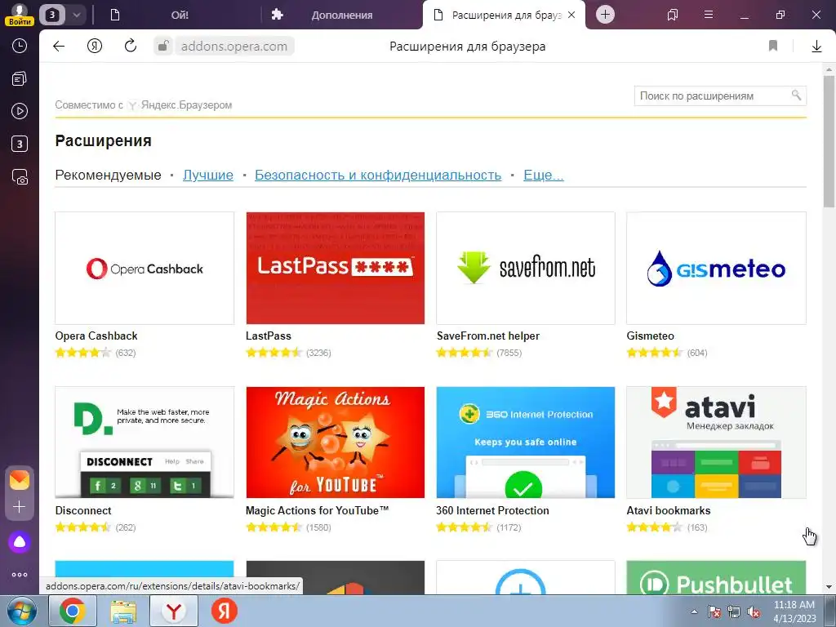Open the video play icon in sidebar
836x627 pixels.
pyautogui.click(x=20, y=111)
